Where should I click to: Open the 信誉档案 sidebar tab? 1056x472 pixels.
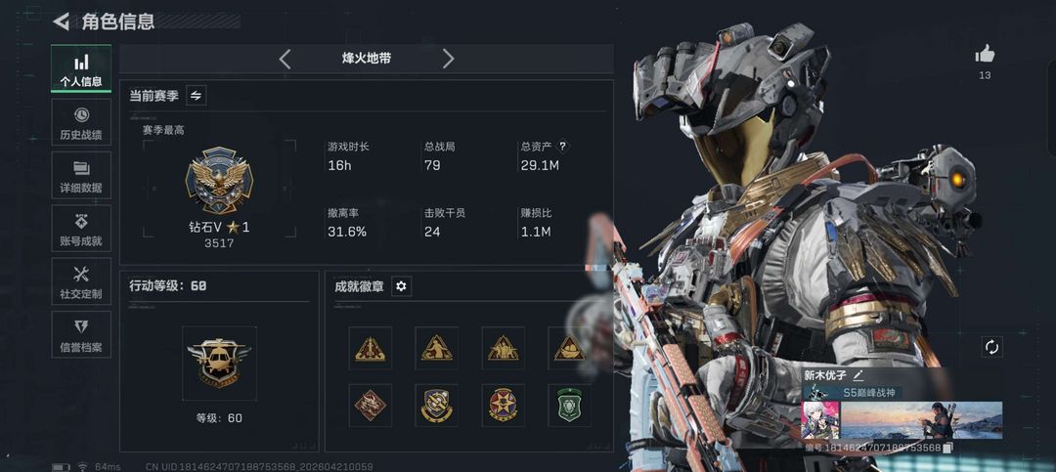[81, 334]
